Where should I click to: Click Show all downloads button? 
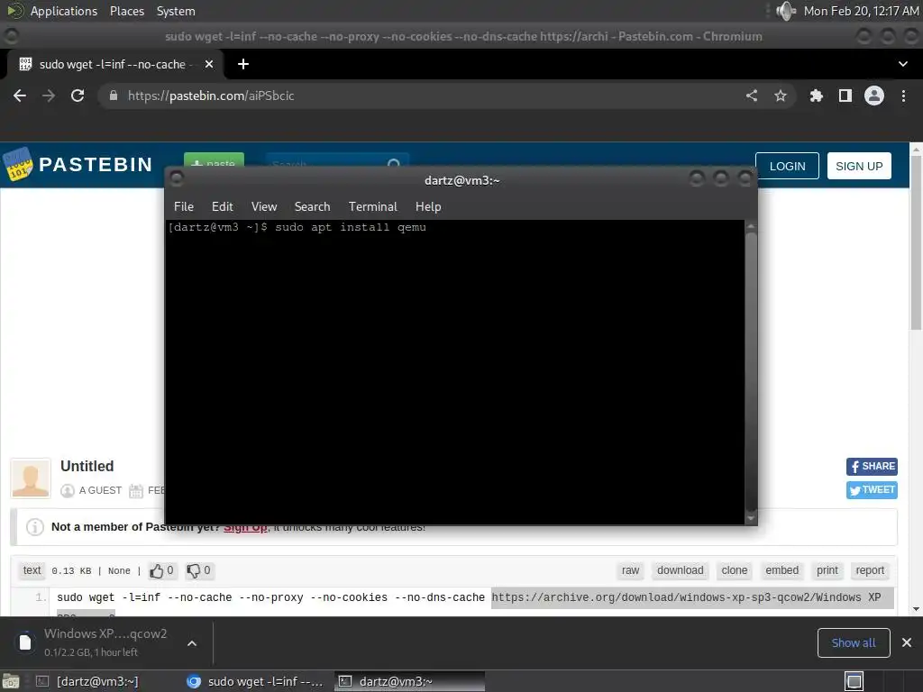854,642
